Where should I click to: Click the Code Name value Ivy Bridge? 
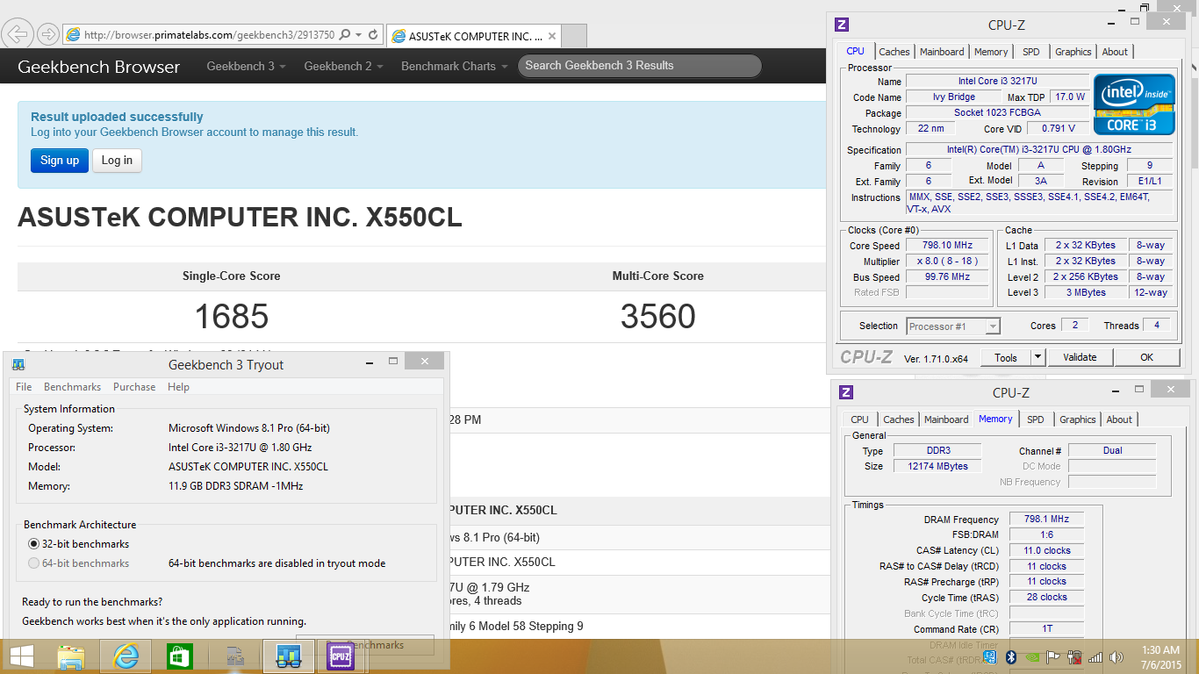(x=953, y=97)
